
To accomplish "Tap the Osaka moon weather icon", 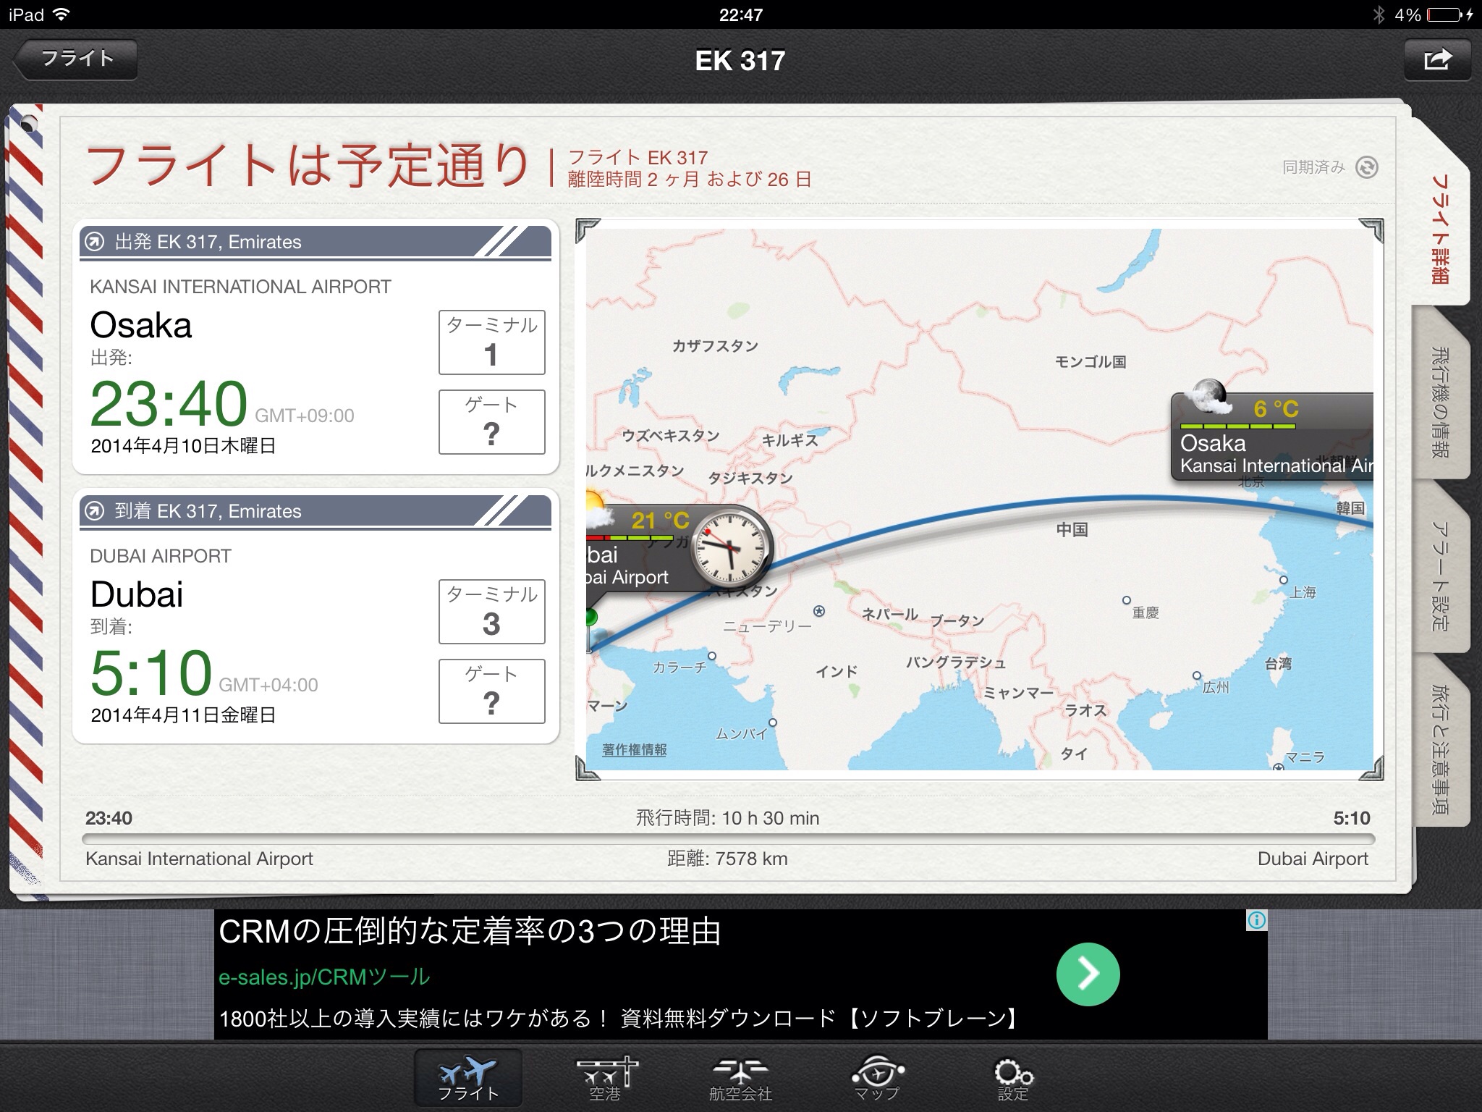I will (x=1210, y=396).
